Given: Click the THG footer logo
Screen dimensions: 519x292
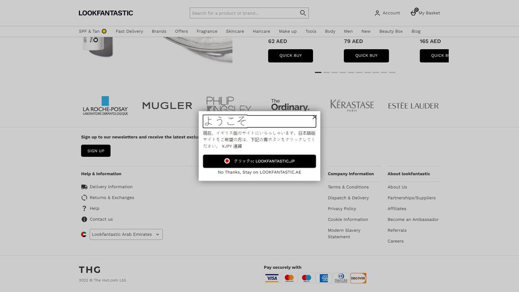Looking at the screenshot, I should [90, 270].
